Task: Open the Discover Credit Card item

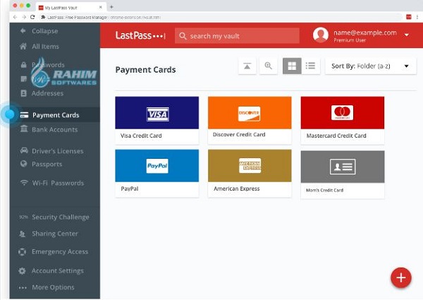Action: (250, 120)
